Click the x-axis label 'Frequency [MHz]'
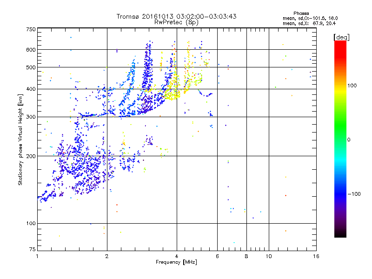372x279 pixels. tap(176, 262)
